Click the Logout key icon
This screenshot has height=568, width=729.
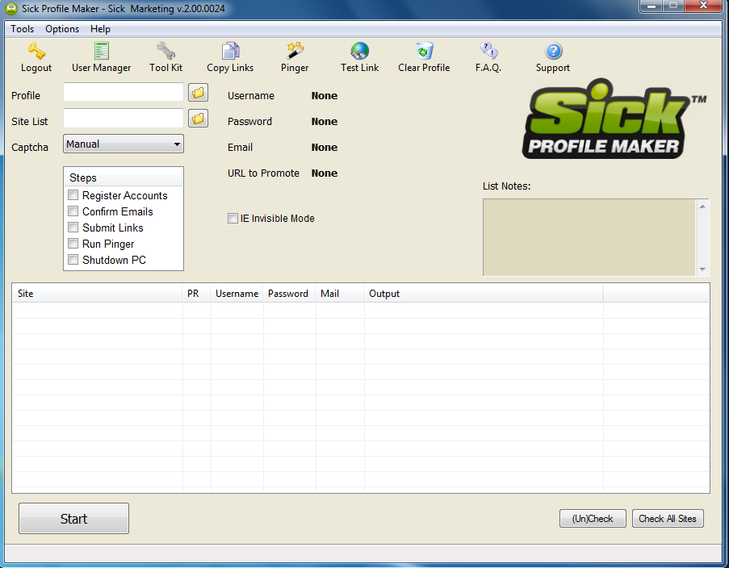(36, 51)
